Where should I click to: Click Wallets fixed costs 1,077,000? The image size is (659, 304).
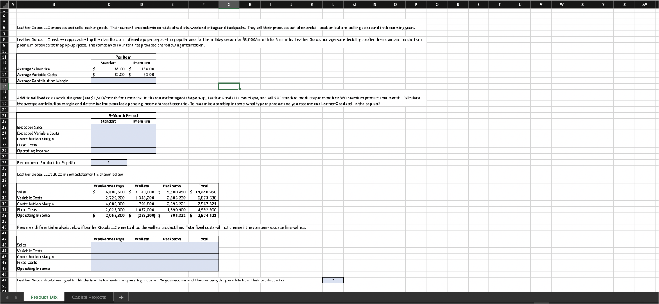145,209
